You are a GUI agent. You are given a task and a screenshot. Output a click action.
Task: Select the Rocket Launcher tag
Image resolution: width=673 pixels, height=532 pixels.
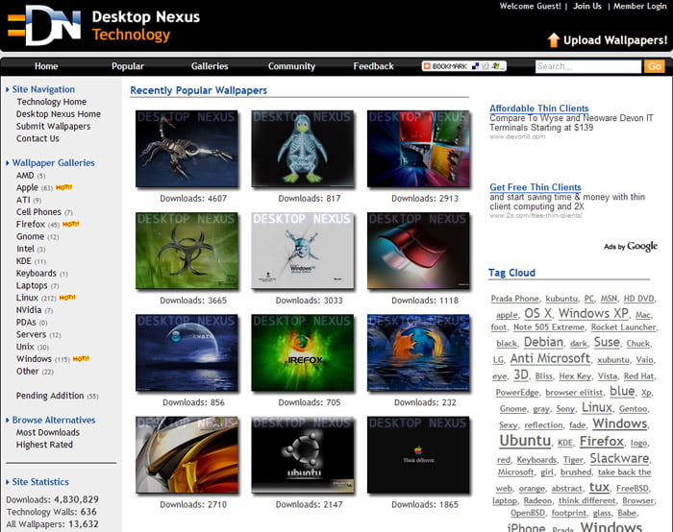point(624,327)
